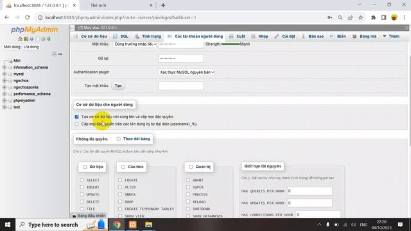
Task: Expand the information_schema database node
Action: coord(4,67)
